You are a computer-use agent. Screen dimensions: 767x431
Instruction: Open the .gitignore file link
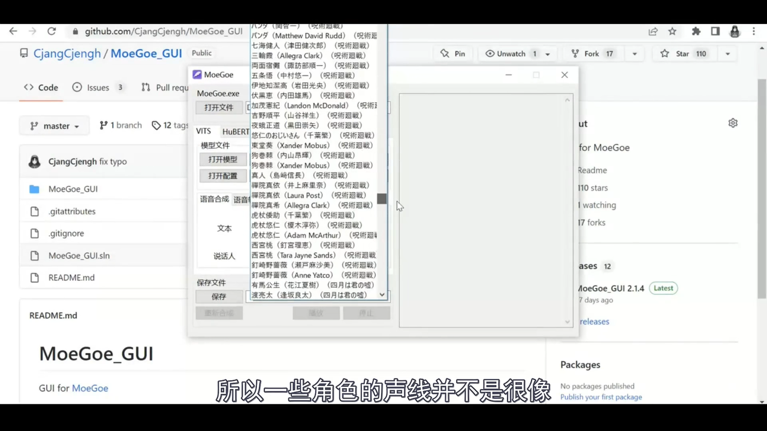pyautogui.click(x=66, y=233)
